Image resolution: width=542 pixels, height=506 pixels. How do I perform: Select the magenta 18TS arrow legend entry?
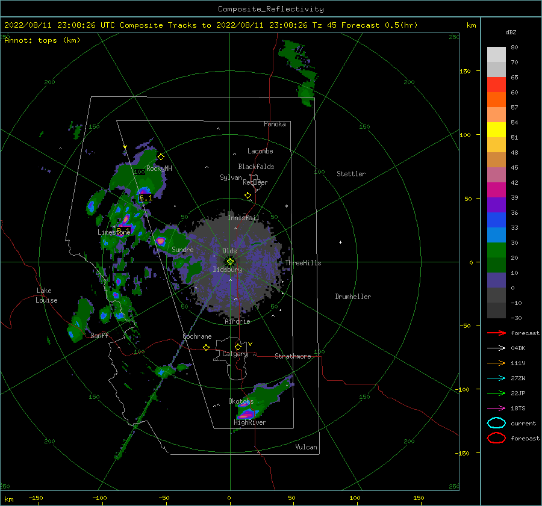496,409
